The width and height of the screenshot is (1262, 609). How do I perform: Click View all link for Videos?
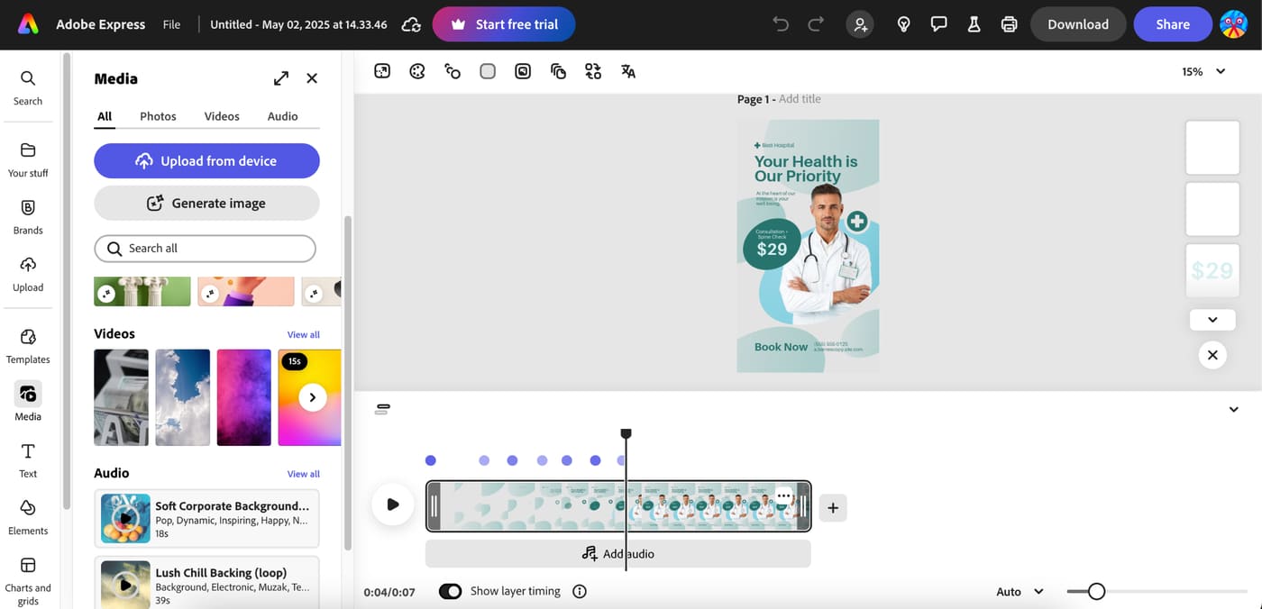[x=303, y=334]
